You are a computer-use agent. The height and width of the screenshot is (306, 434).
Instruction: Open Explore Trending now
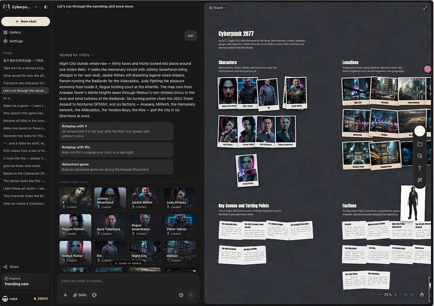pos(25,282)
